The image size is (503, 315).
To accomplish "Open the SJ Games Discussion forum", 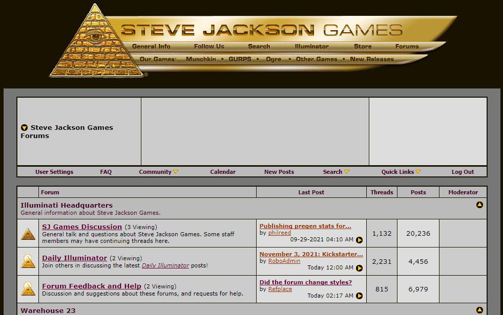I will click(82, 227).
